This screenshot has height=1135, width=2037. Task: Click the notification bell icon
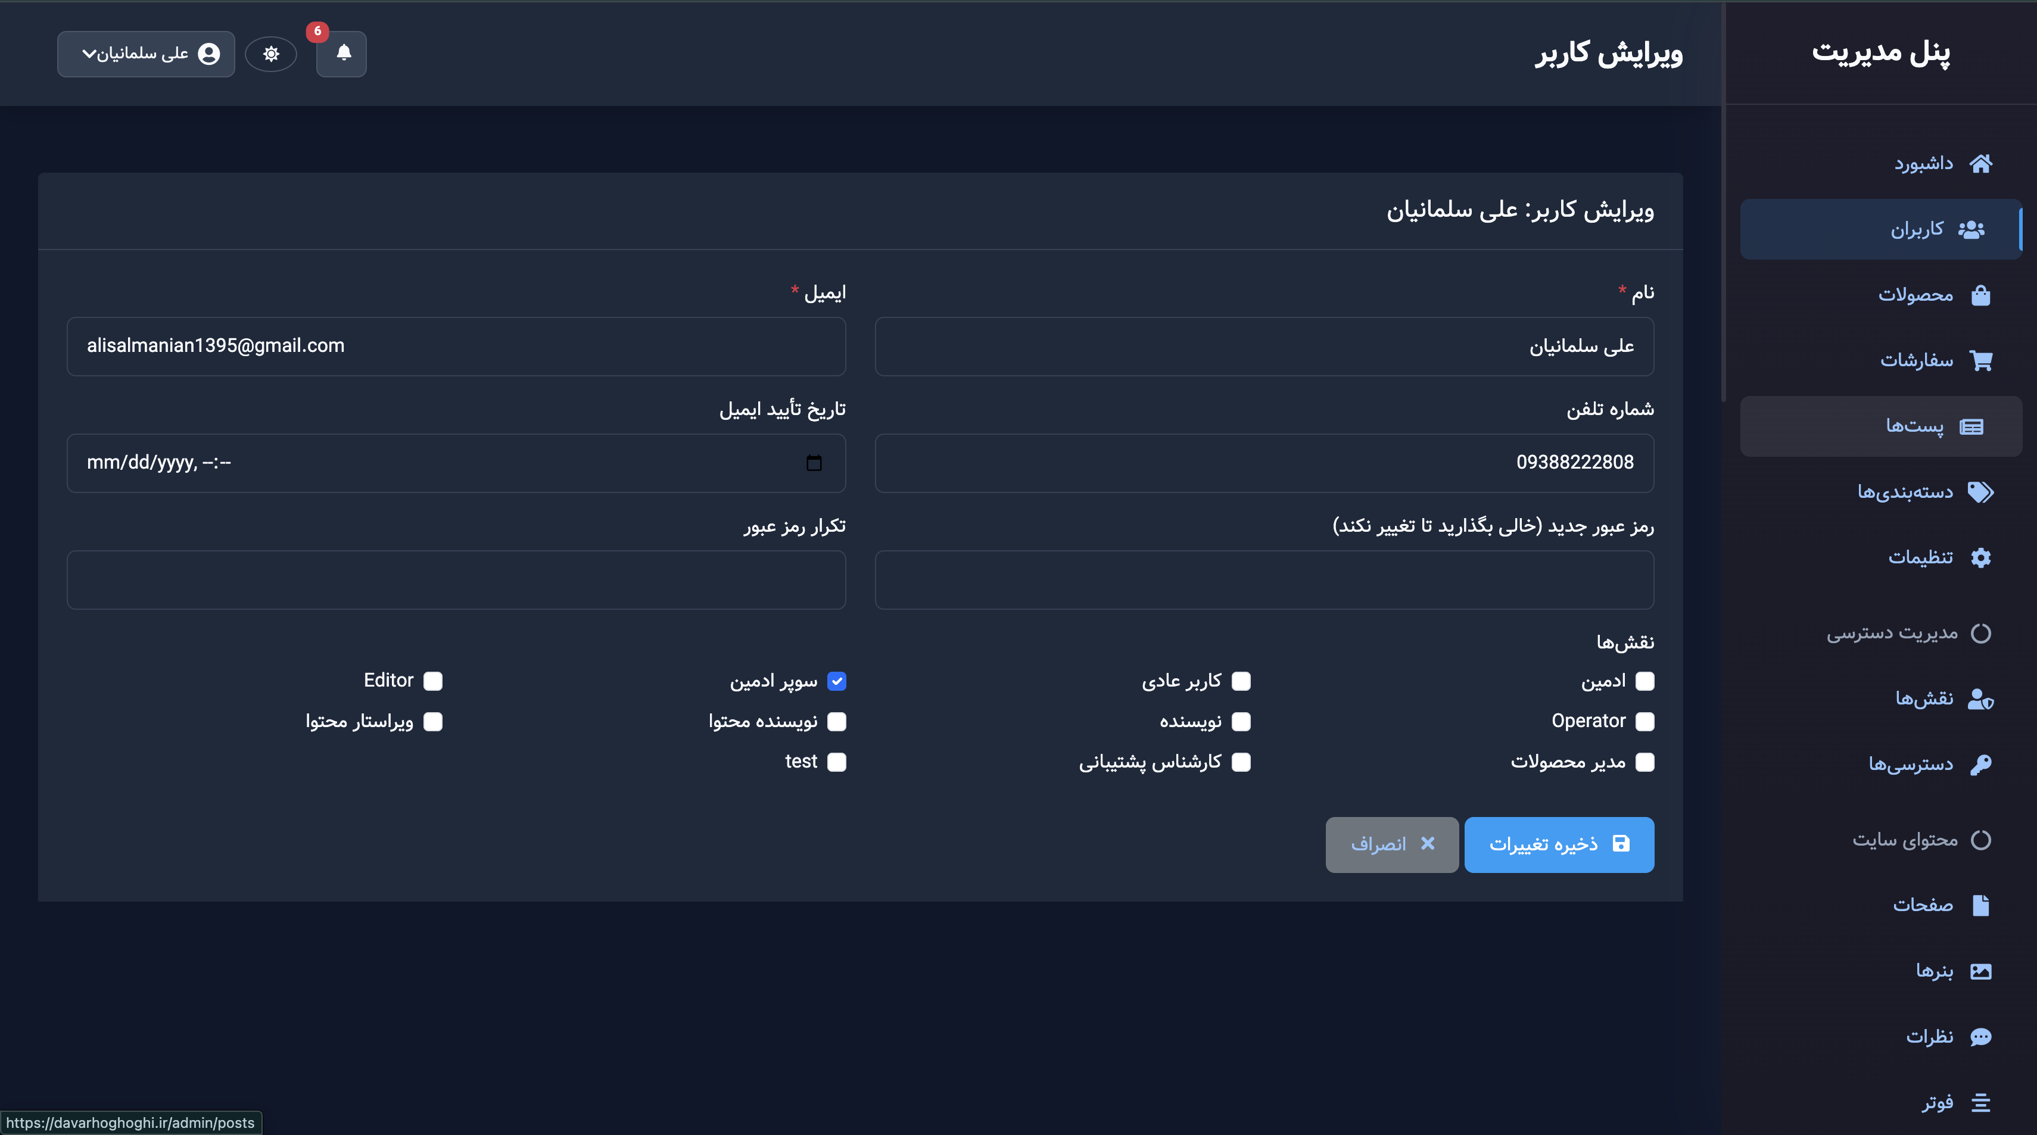pyautogui.click(x=342, y=53)
